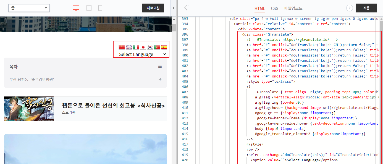This screenshot has height=164, width=383.
Task: Toggle the 목차 hamburger list icon
Action: click(x=160, y=66)
